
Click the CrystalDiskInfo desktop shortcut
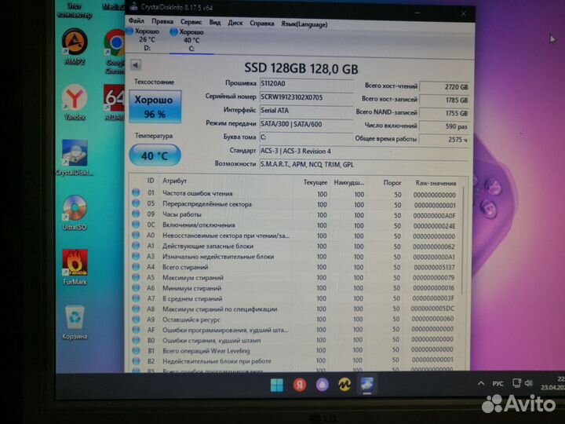coord(75,155)
